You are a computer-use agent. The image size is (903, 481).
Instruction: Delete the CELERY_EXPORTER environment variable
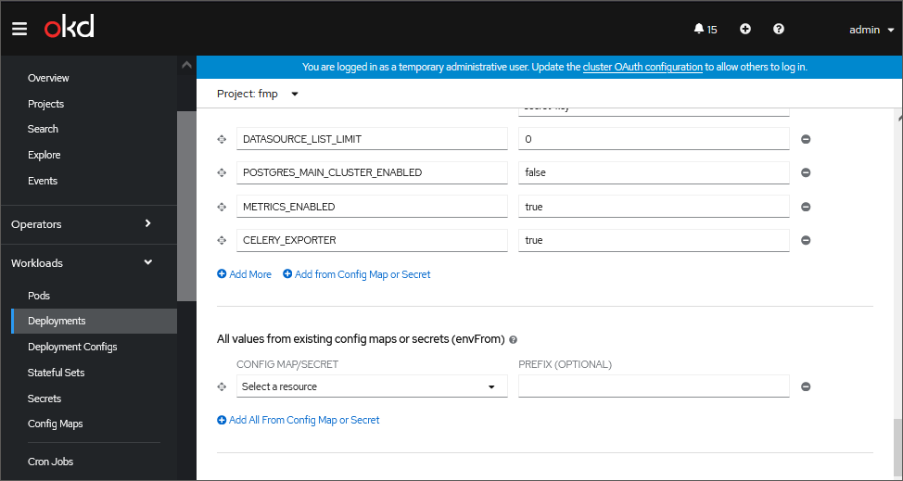(806, 240)
